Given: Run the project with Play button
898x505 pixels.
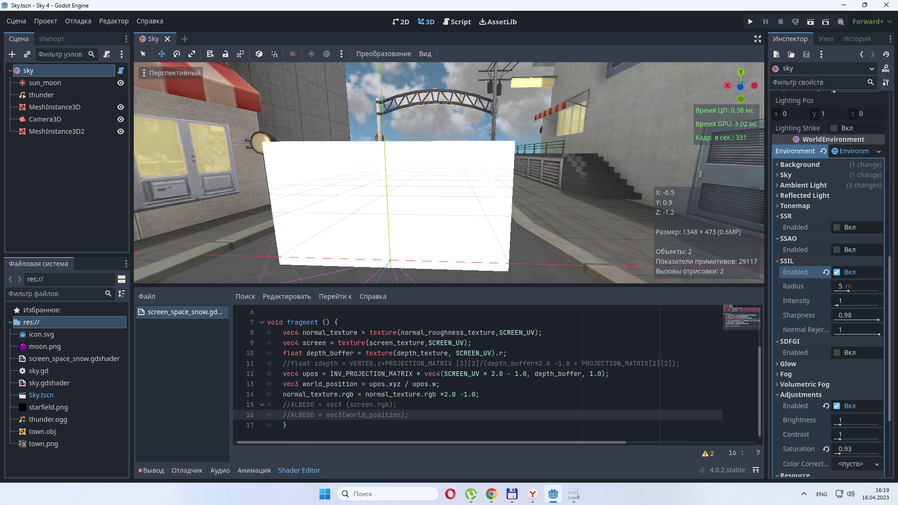Looking at the screenshot, I should (750, 22).
